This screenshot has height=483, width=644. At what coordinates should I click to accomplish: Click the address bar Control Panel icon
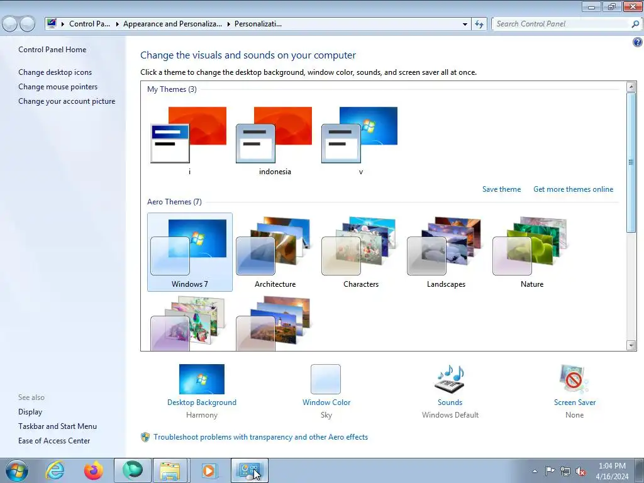coord(52,23)
